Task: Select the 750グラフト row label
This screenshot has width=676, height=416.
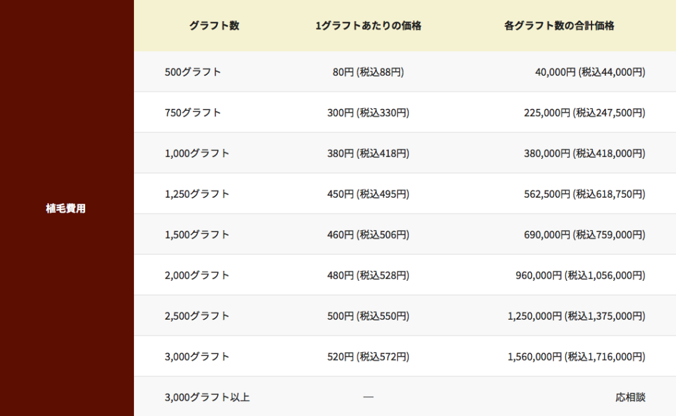Action: click(x=193, y=113)
